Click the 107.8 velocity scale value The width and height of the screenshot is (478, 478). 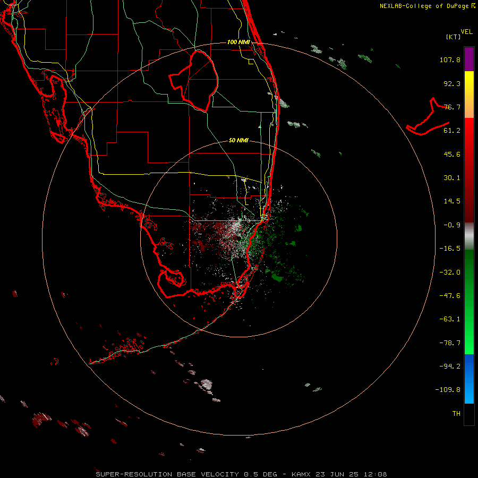[450, 59]
